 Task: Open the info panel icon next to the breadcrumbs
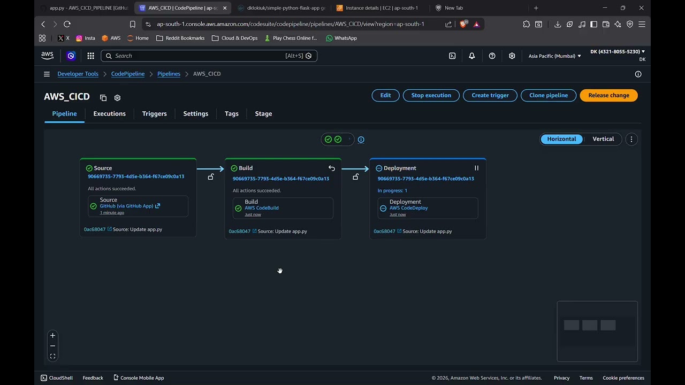click(x=638, y=74)
